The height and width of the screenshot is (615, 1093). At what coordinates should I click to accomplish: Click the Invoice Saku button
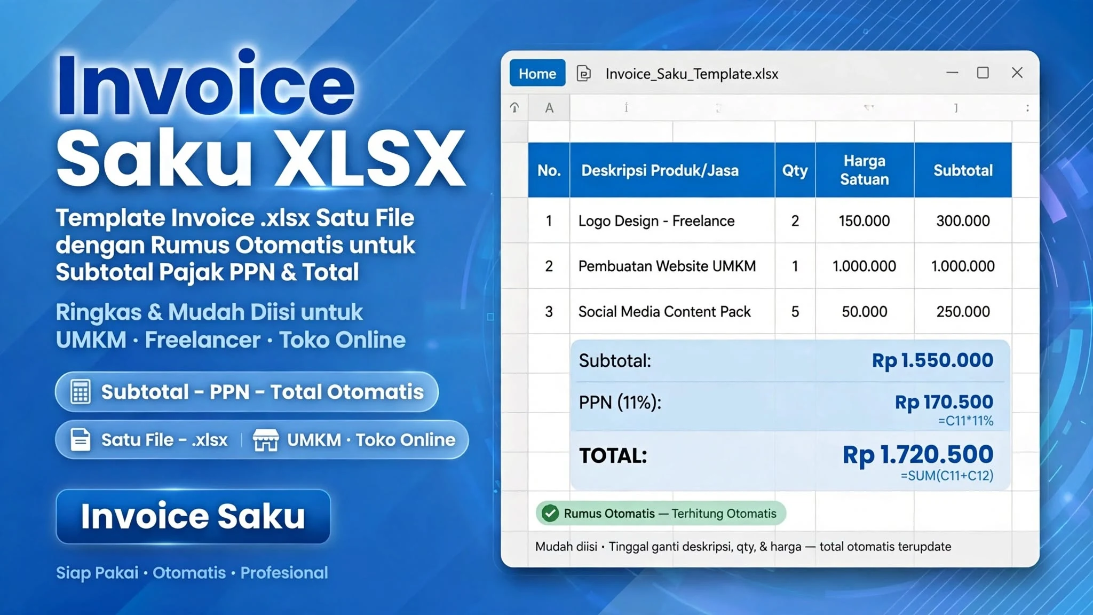coord(193,516)
